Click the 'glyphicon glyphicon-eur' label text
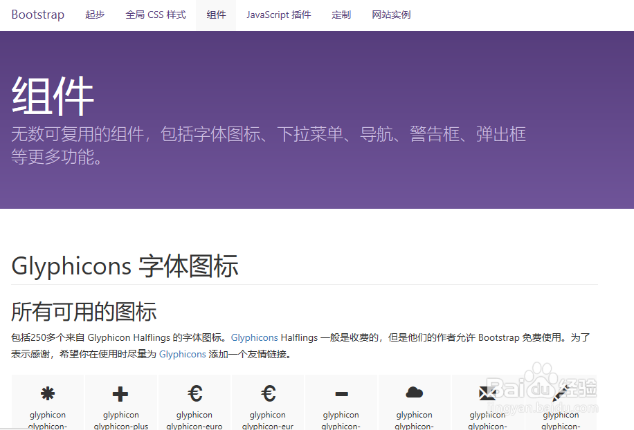 point(268,420)
